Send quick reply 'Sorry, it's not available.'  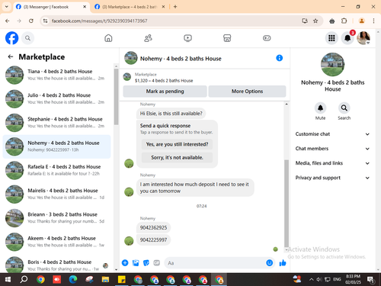pyautogui.click(x=177, y=157)
